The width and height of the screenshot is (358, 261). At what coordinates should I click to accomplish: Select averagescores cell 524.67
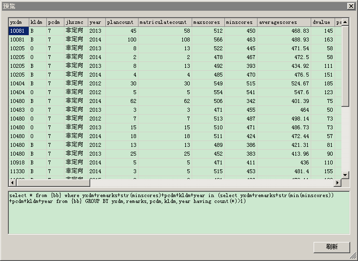[284, 83]
